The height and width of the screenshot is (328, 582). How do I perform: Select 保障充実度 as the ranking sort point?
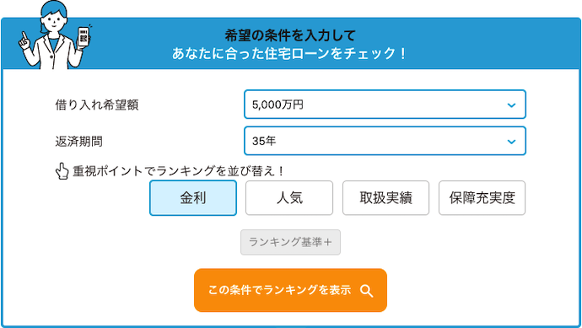point(482,198)
